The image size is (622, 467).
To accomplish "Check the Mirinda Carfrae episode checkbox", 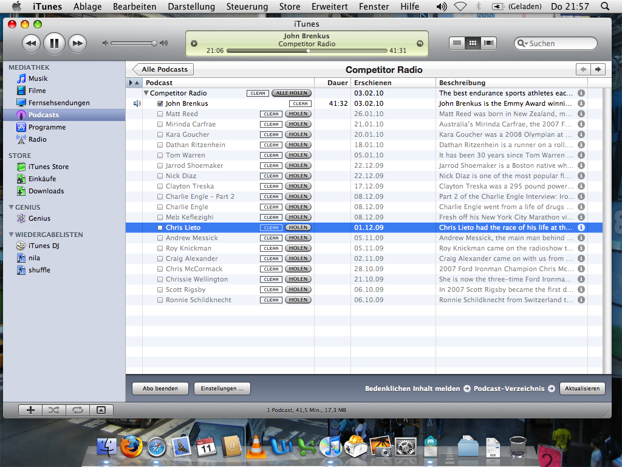I will pyautogui.click(x=160, y=124).
